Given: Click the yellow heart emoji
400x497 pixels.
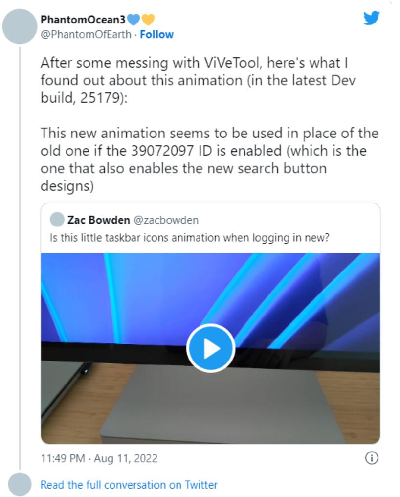Looking at the screenshot, I should tap(148, 20).
